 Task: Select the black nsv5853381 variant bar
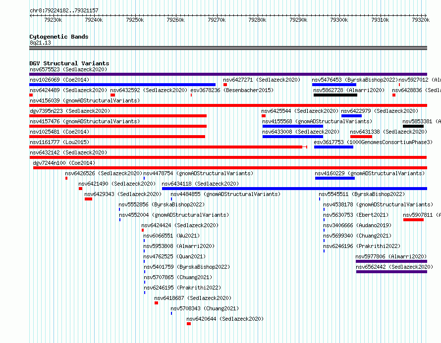coord(413,126)
